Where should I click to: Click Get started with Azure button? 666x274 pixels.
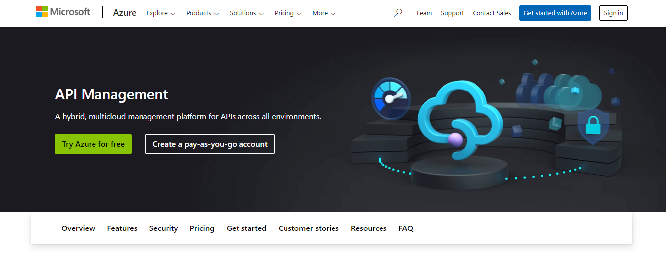tap(555, 13)
